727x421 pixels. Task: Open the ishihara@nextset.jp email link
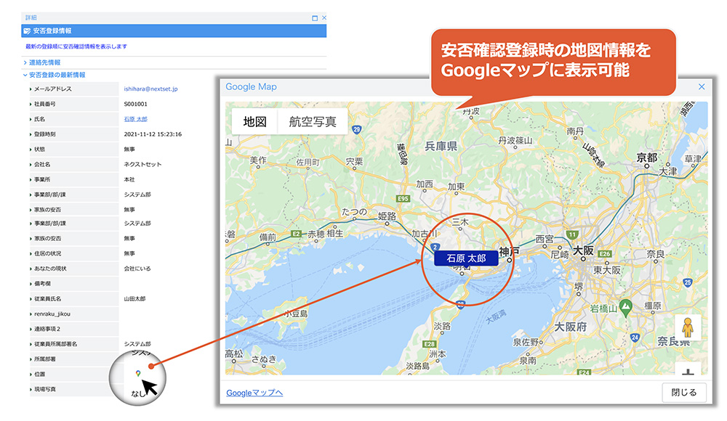coord(150,89)
